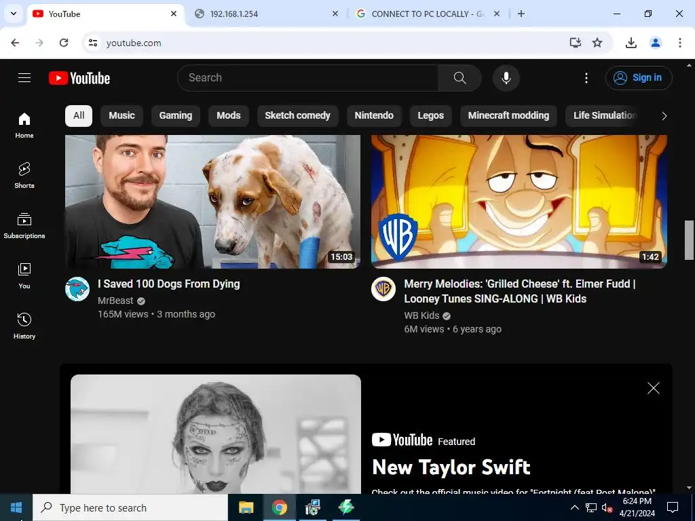Go back in browser history

pos(15,43)
